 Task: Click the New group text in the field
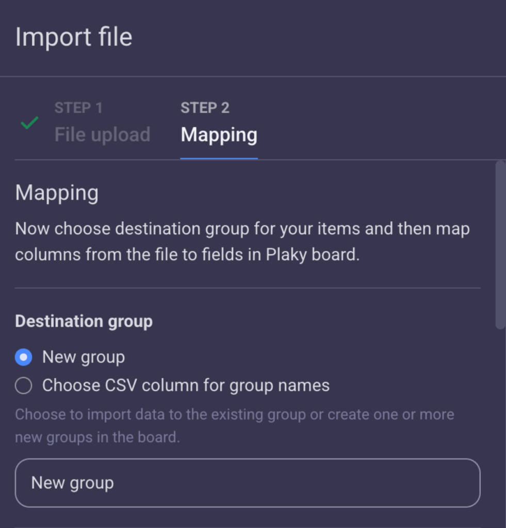coord(72,483)
